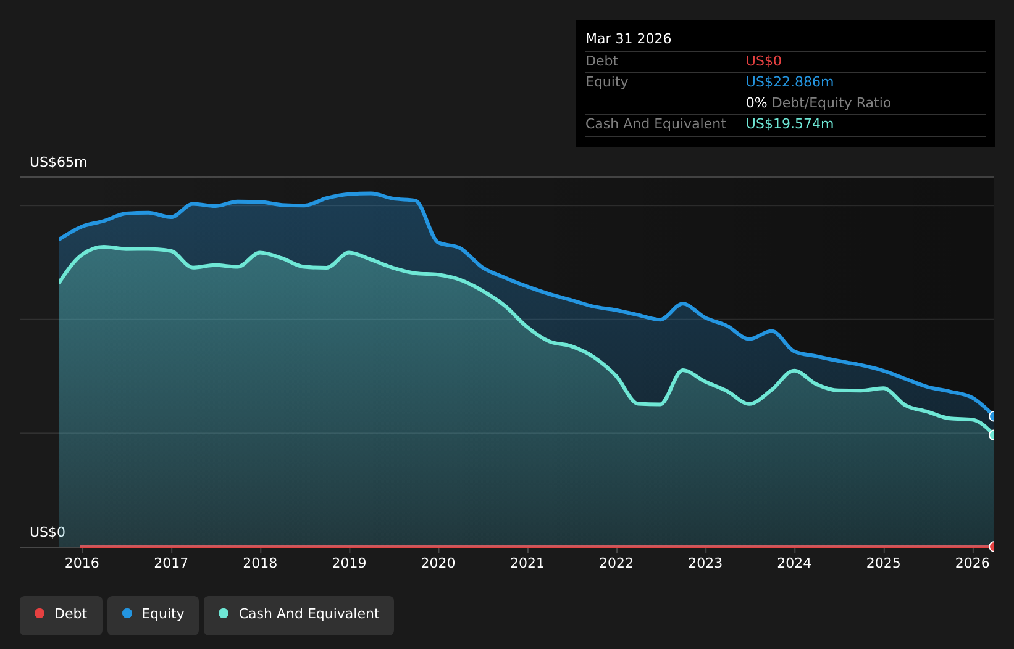This screenshot has height=649, width=1014.
Task: Click the 2020 x-axis label
Action: pos(438,563)
